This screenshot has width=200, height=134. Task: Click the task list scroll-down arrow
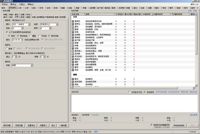pyautogui.click(x=196, y=85)
